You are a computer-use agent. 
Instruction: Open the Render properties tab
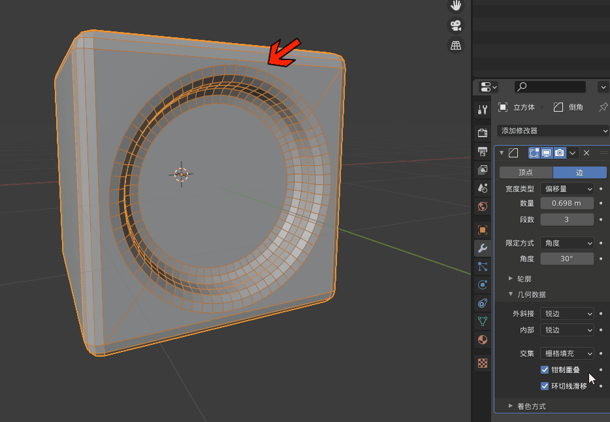point(483,133)
